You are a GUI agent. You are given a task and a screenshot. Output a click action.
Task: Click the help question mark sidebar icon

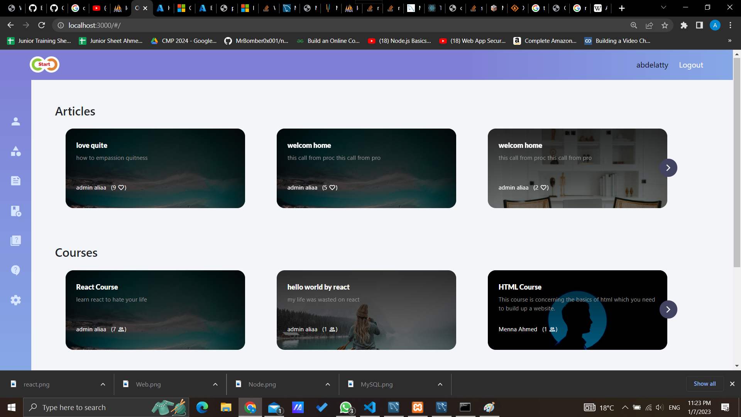pyautogui.click(x=15, y=270)
